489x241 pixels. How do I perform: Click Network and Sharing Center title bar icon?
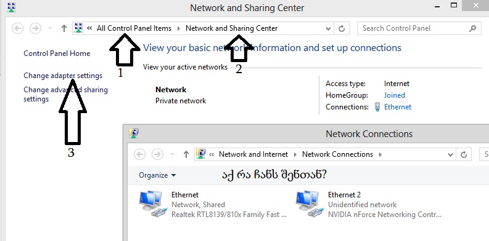tap(11, 7)
